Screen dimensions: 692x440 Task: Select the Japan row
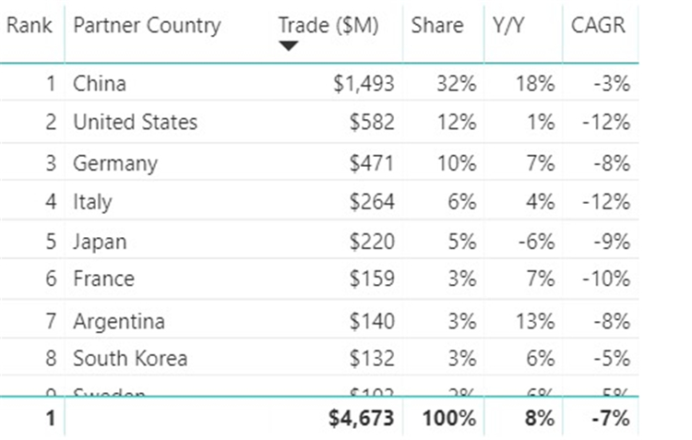tap(319, 242)
